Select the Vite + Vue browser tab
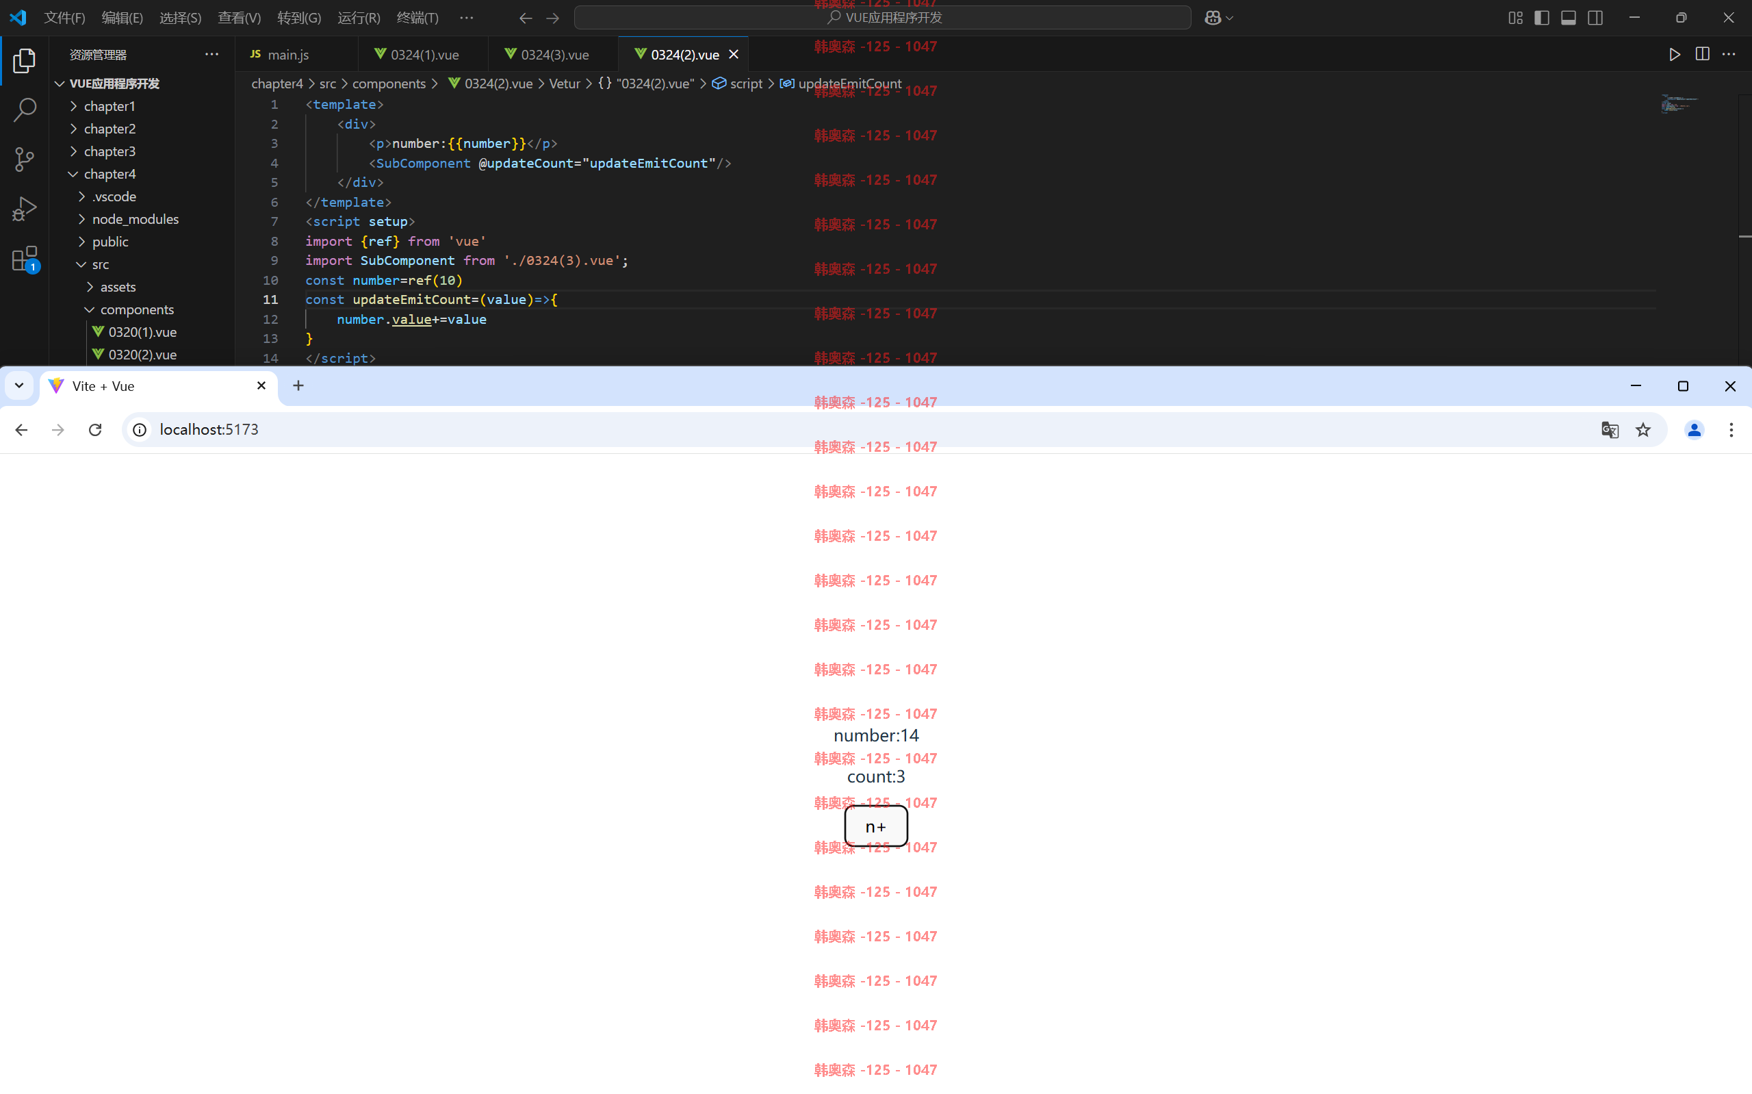Image resolution: width=1752 pixels, height=1094 pixels. click(158, 386)
